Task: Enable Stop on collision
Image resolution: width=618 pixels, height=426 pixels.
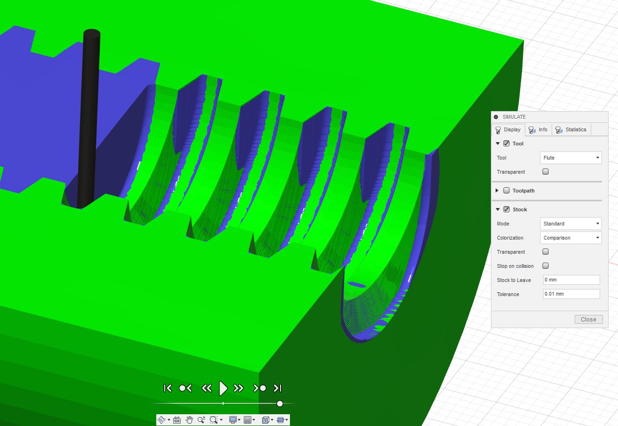Action: click(546, 266)
